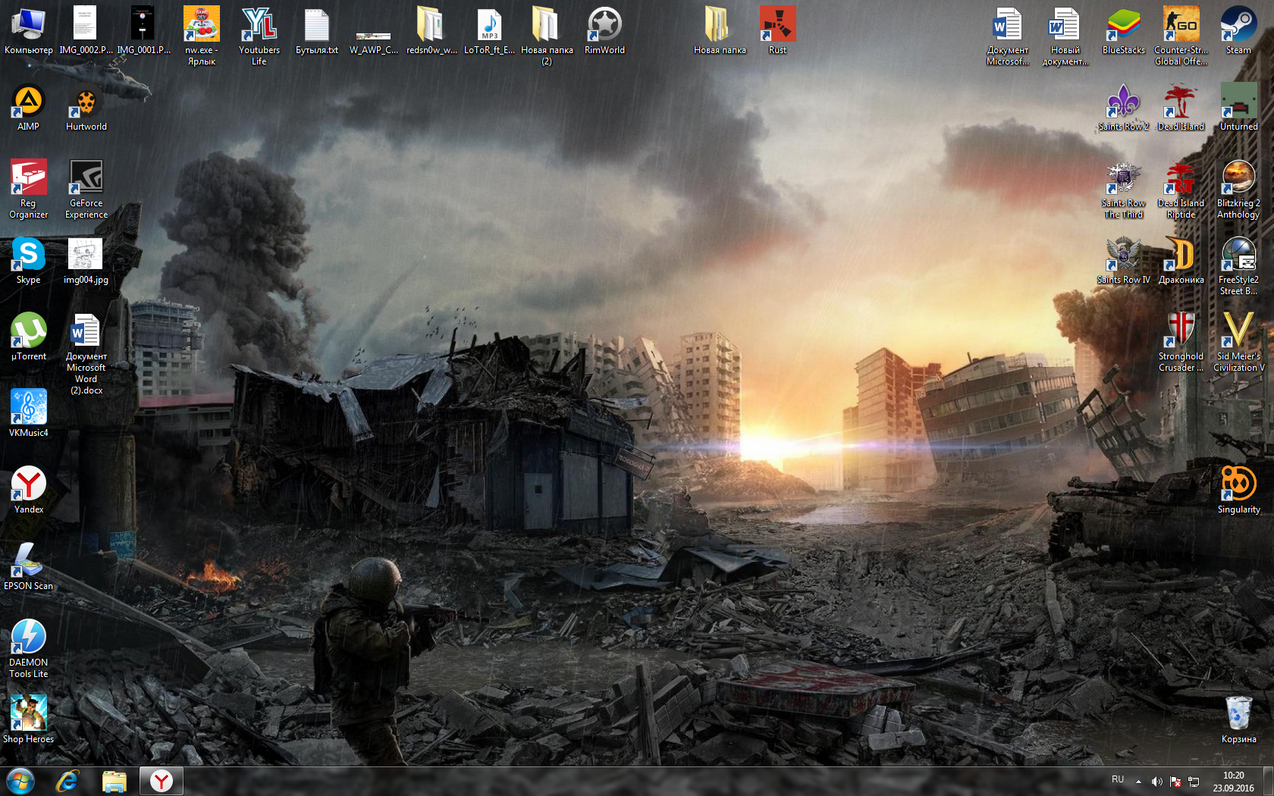Viewport: 1274px width, 796px height.
Task: Open the RU input language selector
Action: [x=1118, y=780]
